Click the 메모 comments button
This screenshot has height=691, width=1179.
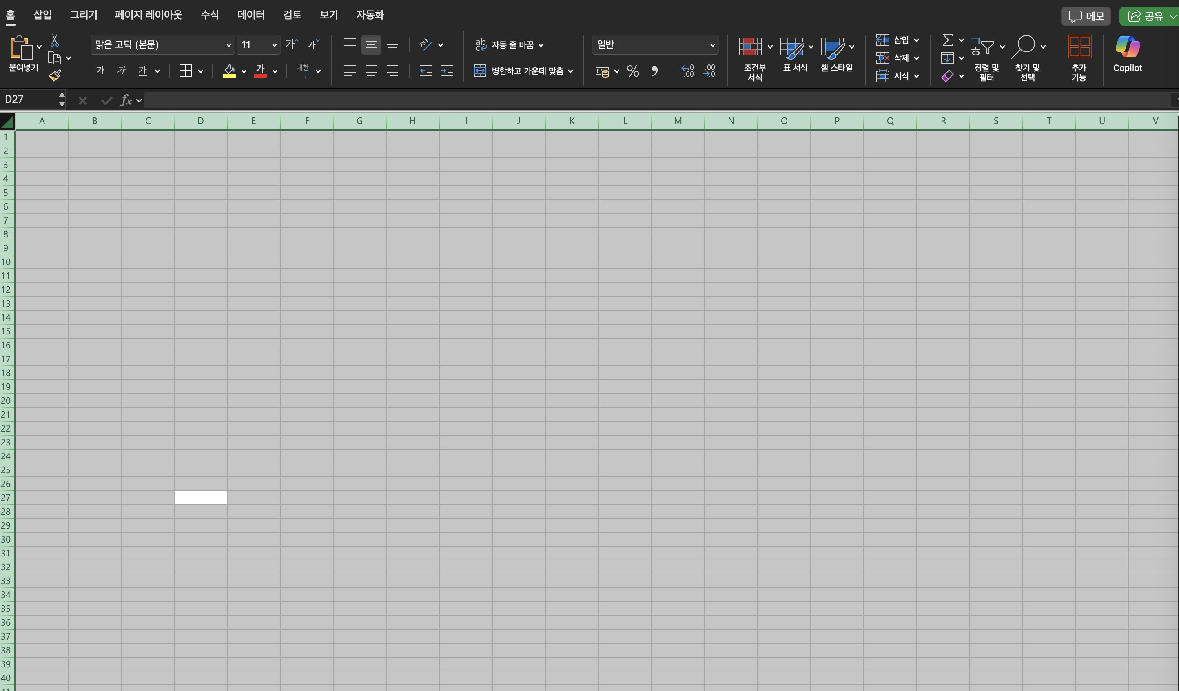pyautogui.click(x=1086, y=16)
